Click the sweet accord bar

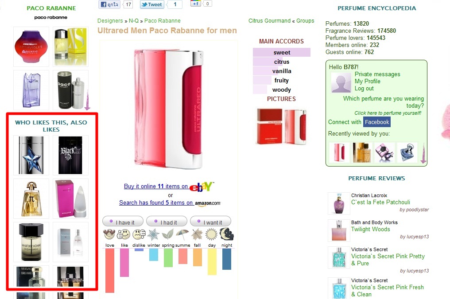tap(282, 52)
